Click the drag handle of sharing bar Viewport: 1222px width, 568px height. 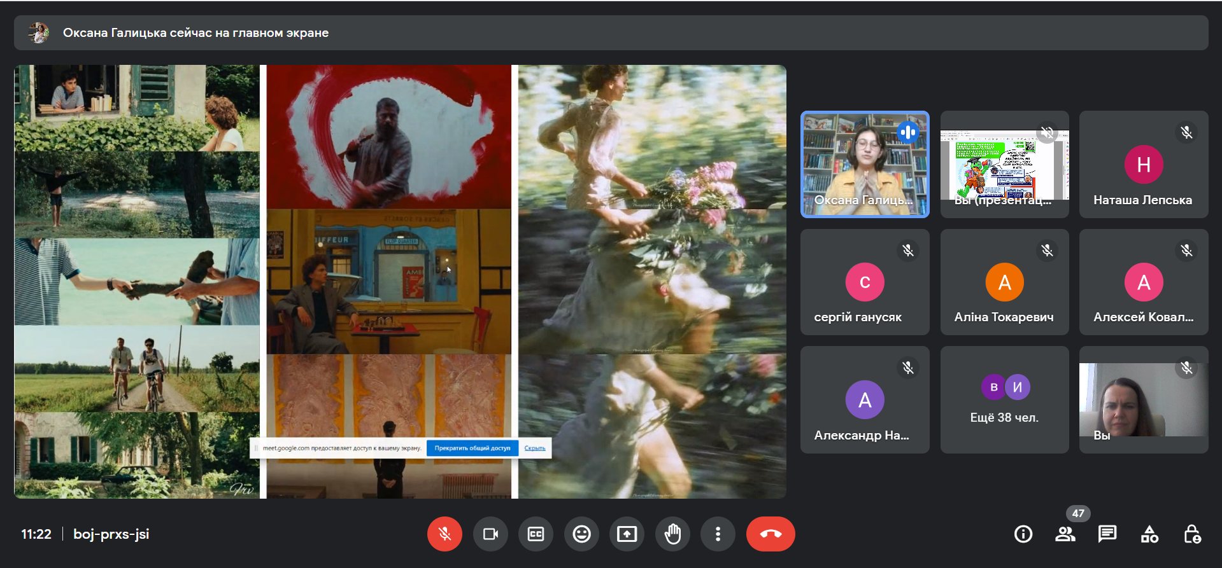(257, 448)
